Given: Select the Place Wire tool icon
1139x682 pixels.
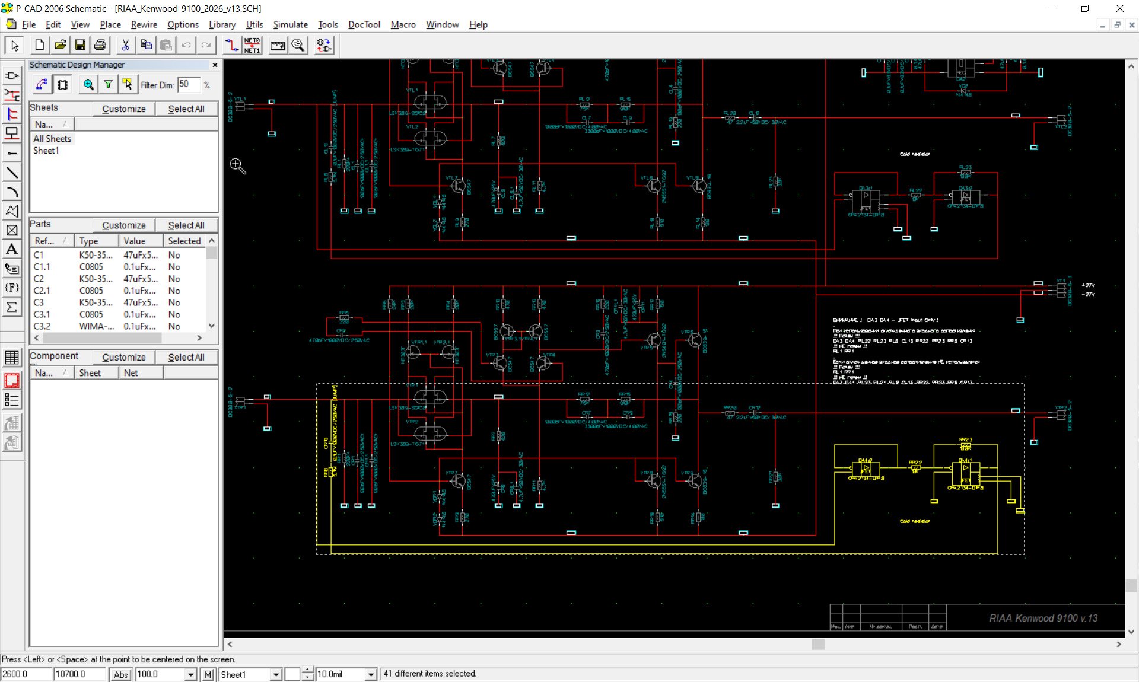Looking at the screenshot, I should tap(12, 95).
